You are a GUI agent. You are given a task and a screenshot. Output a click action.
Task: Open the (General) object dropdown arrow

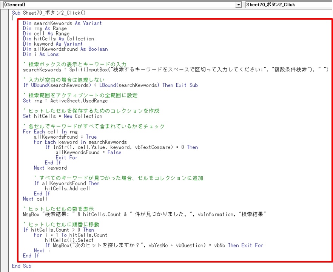239,5
